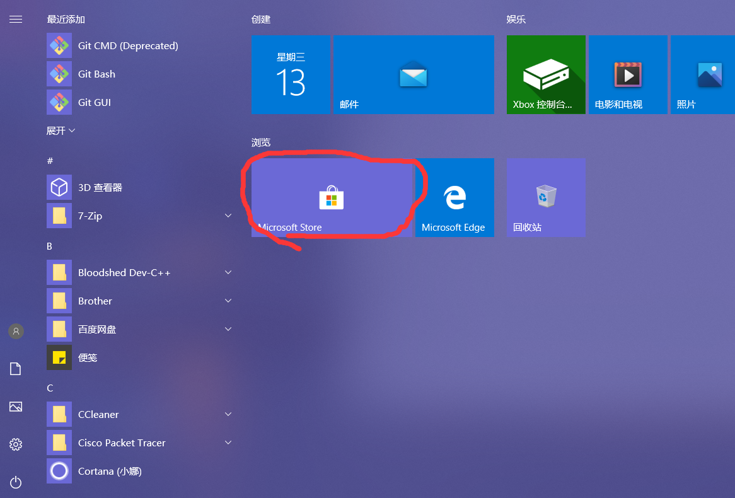The width and height of the screenshot is (735, 498).
Task: Expand the CCleaner folder chevron
Action: [x=228, y=414]
